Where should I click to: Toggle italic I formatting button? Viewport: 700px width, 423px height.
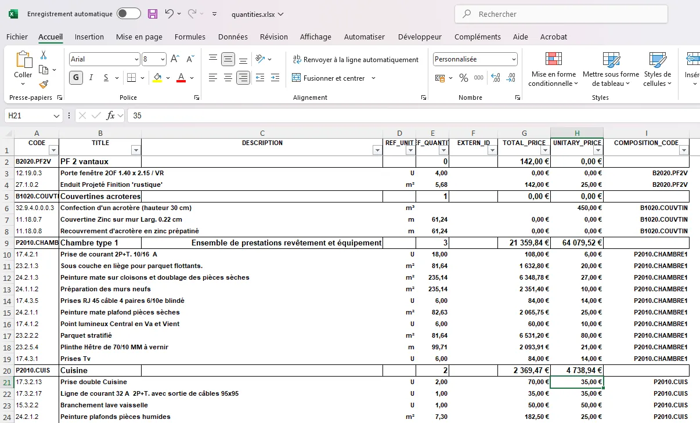(91, 78)
